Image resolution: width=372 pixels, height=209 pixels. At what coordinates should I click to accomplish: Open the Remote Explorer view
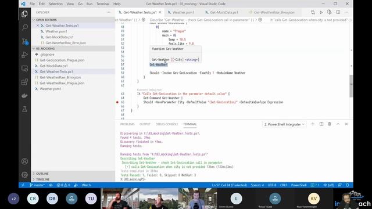point(24,69)
